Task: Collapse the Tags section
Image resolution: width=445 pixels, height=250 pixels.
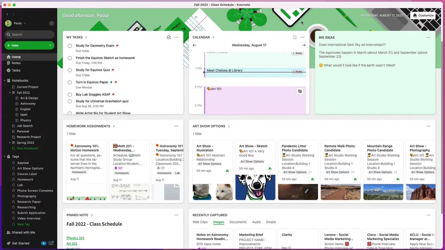Action: [x=5, y=157]
